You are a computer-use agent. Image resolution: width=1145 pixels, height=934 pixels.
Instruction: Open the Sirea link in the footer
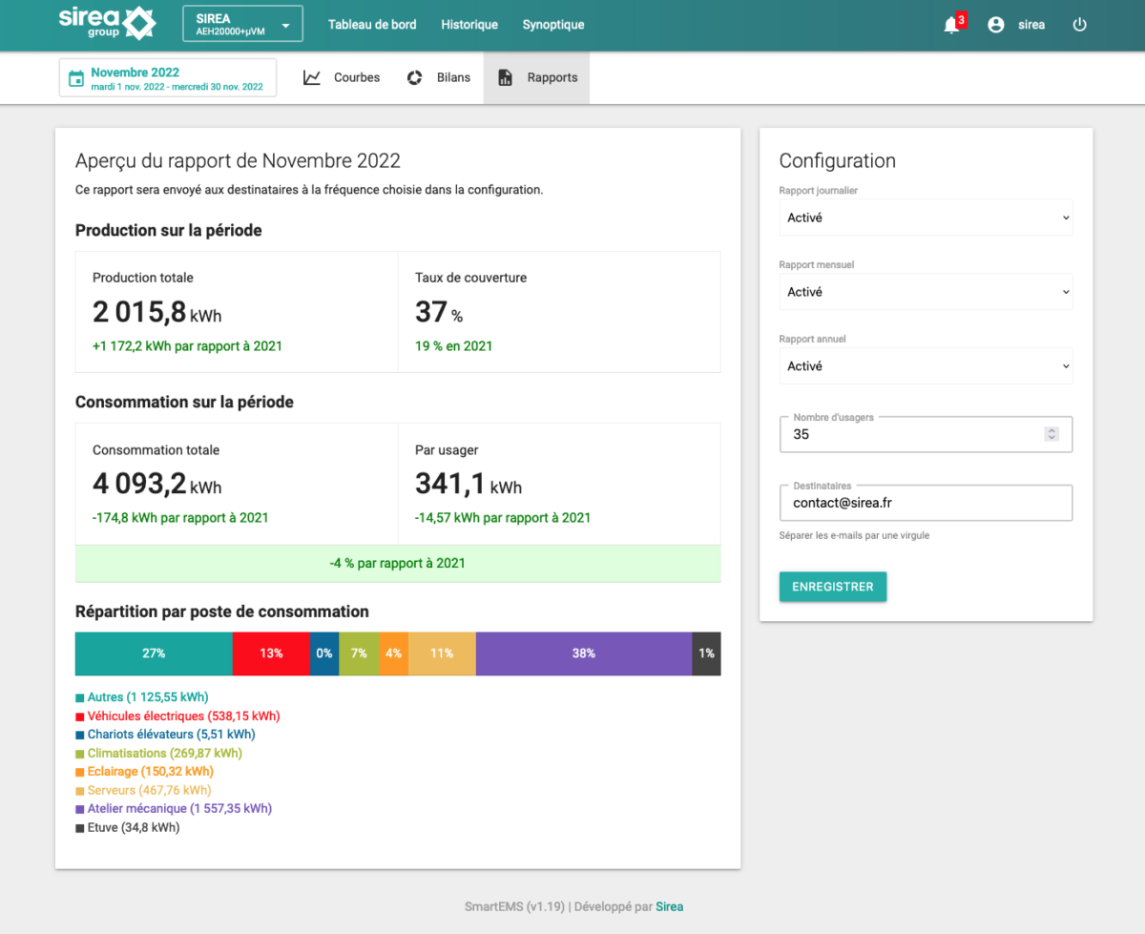669,906
